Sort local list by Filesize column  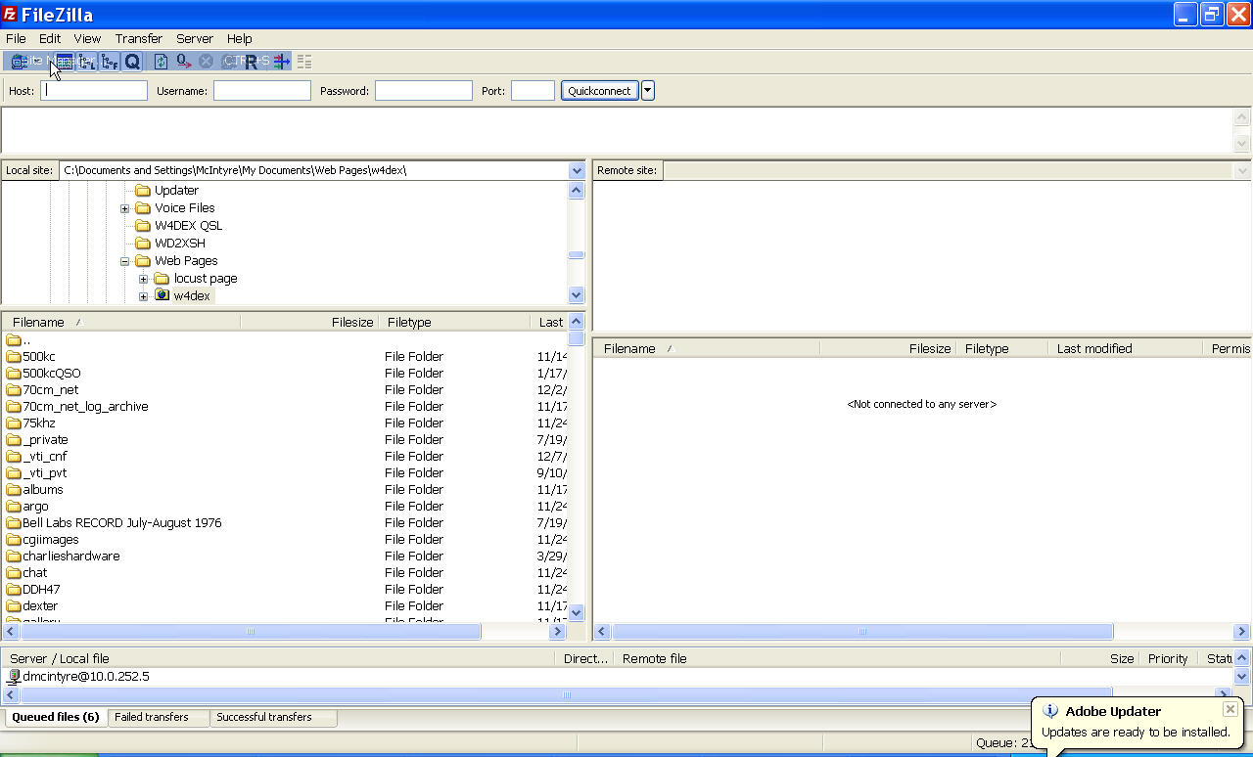[x=309, y=322]
